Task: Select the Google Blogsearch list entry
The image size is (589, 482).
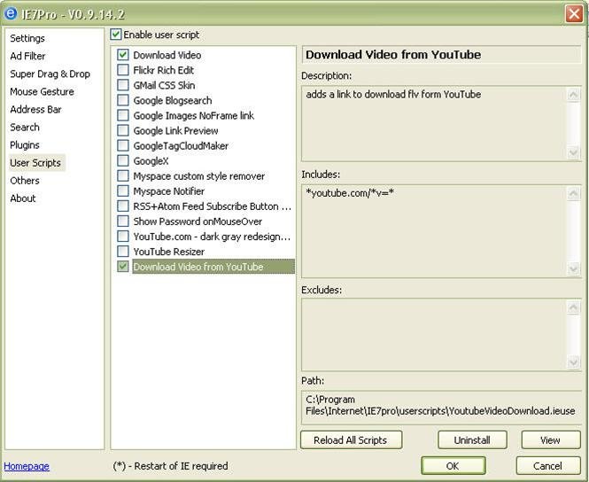Action: pyautogui.click(x=173, y=100)
